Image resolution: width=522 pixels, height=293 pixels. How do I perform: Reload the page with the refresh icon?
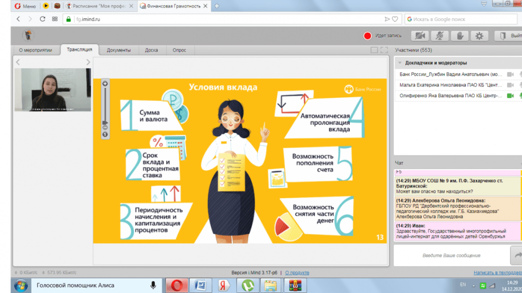(x=42, y=19)
